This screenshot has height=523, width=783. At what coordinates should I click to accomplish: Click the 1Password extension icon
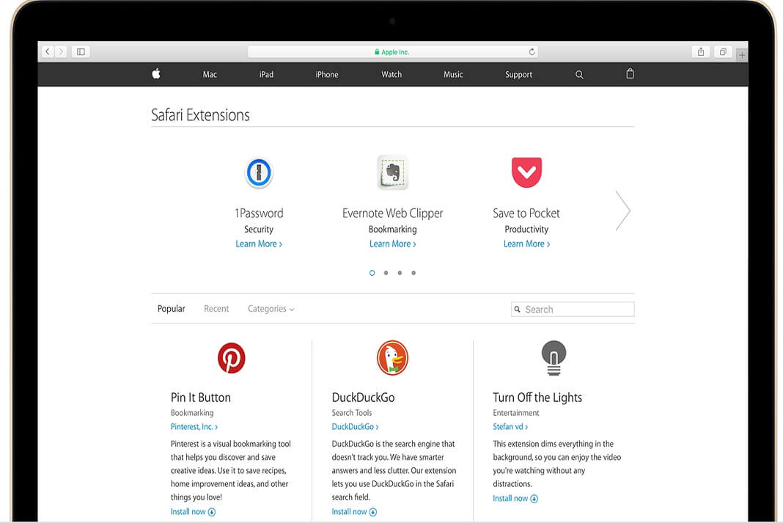[259, 173]
